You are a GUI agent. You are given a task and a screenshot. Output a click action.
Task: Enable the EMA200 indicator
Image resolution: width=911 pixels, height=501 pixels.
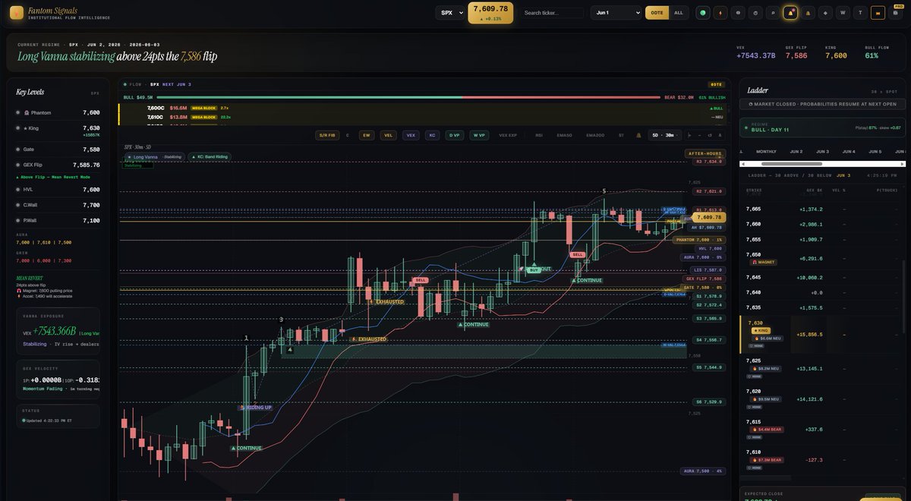pos(595,135)
